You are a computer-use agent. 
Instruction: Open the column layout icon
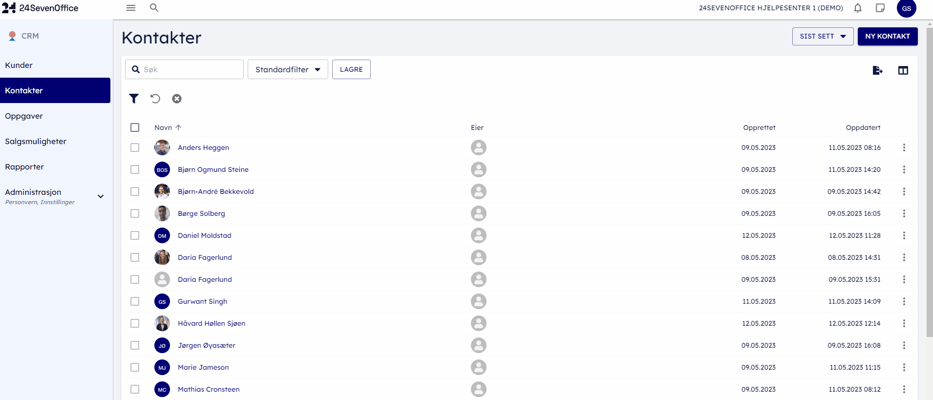coord(903,70)
